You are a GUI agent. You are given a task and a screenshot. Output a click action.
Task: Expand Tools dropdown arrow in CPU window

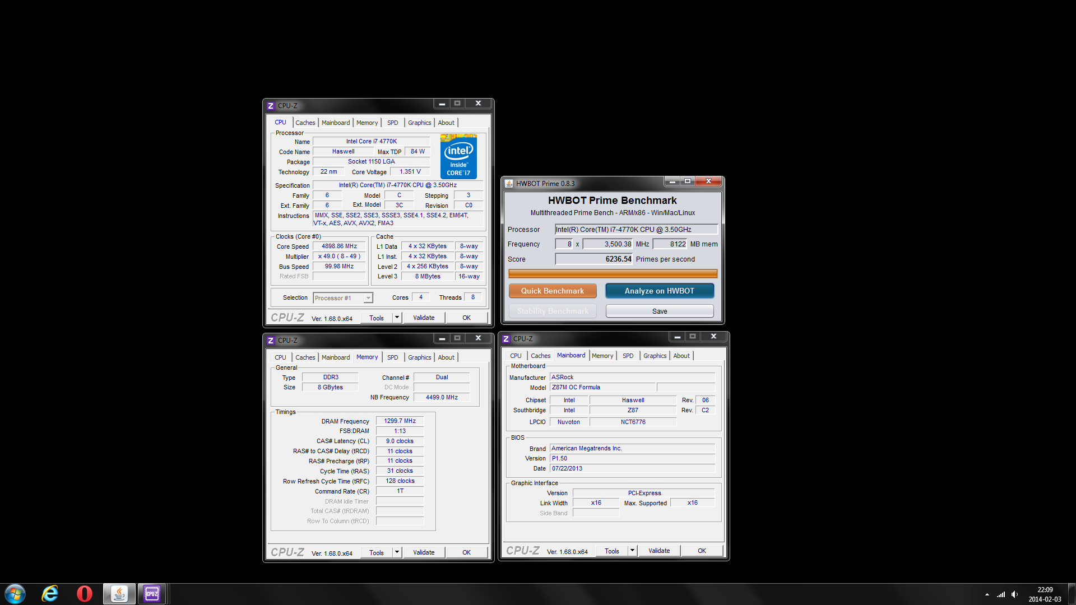(397, 318)
